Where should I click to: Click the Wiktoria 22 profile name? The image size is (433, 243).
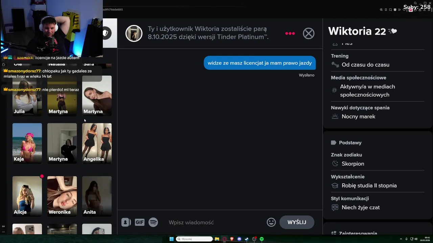357,31
